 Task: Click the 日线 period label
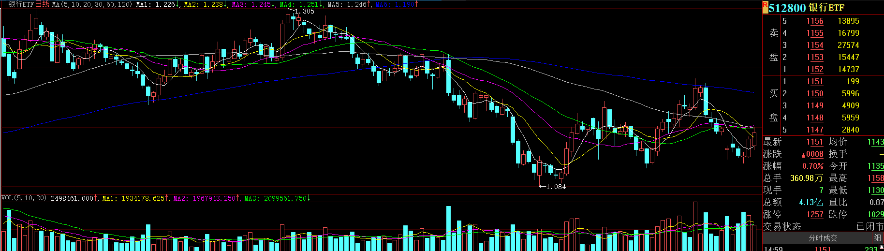click(x=42, y=4)
